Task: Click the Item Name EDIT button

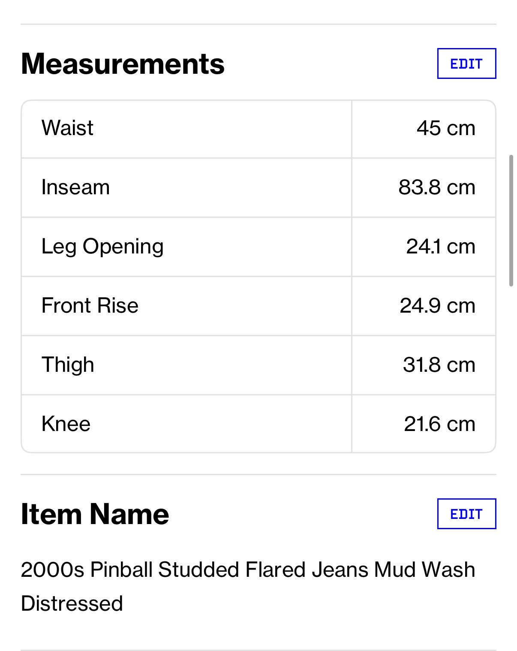Action: (466, 514)
